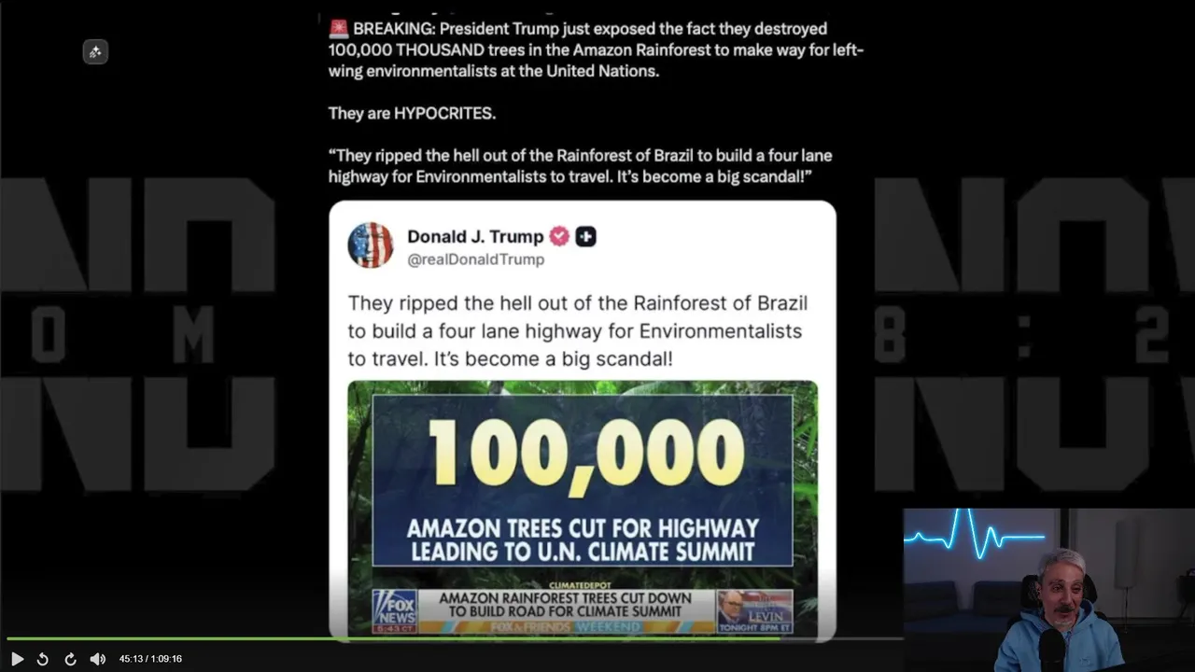Open Donald J. Trump's profile avatar
This screenshot has width=1195, height=672.
pos(371,245)
